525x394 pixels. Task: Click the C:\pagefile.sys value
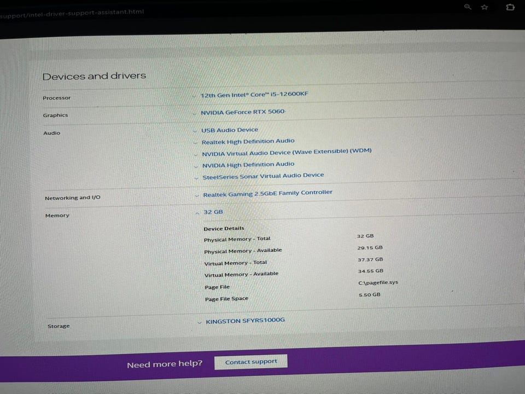(x=378, y=282)
